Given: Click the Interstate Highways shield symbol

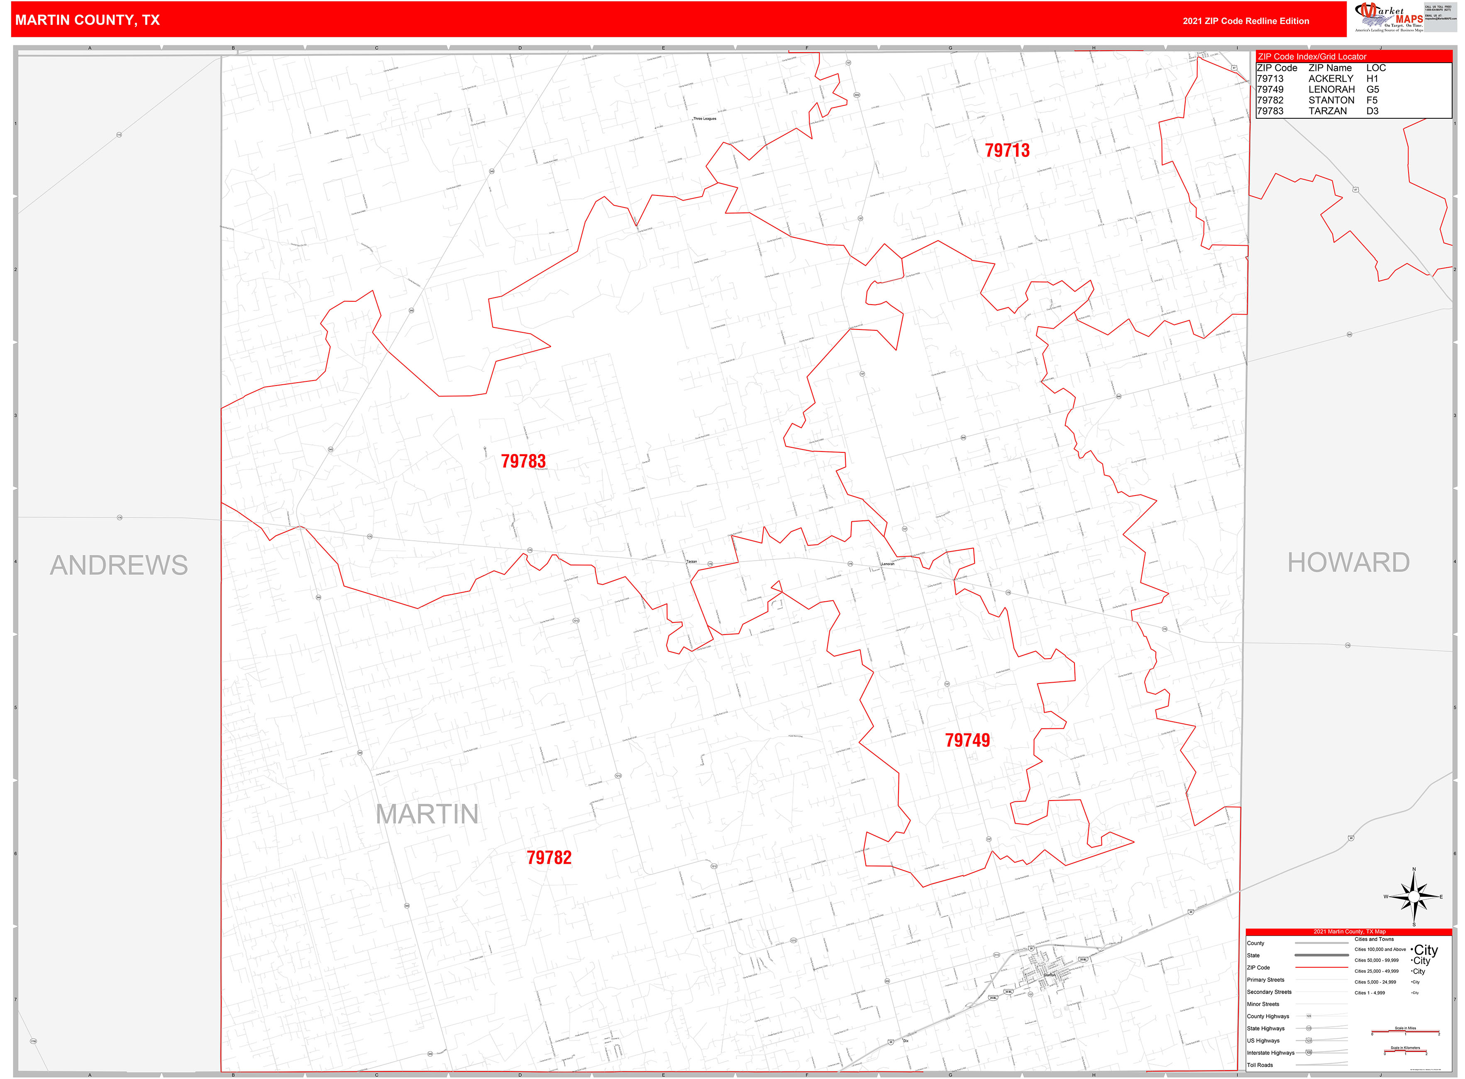Looking at the screenshot, I should click(1308, 1052).
